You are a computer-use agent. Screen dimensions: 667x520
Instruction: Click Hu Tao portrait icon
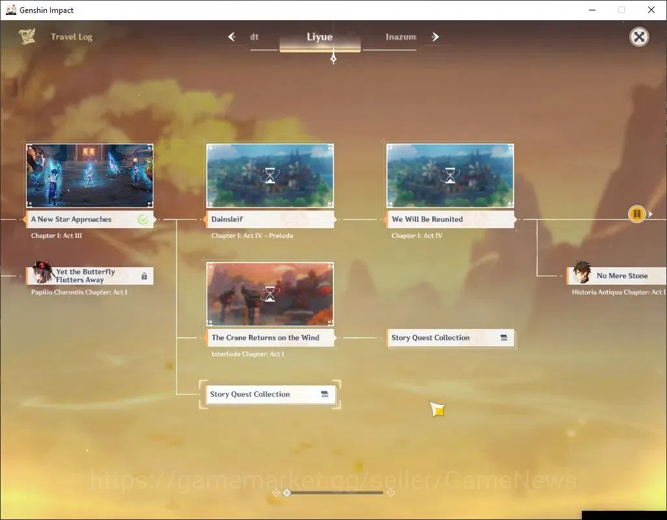tap(42, 272)
